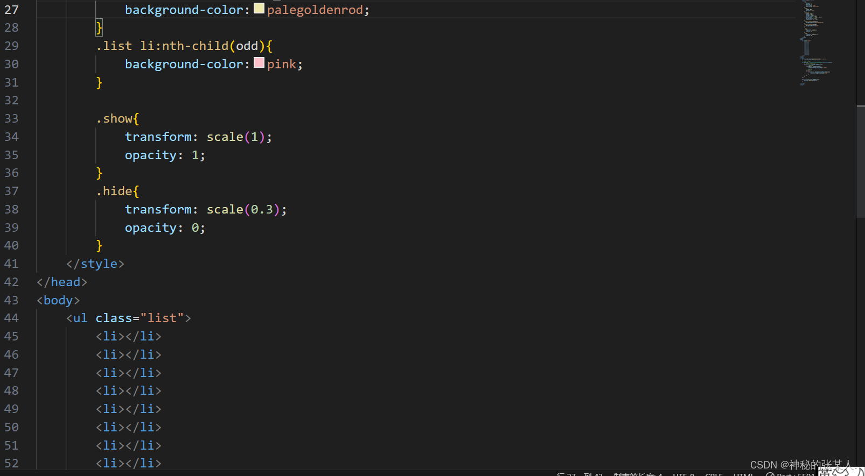
Task: Click the '<li></li>' on line 48
Action: click(x=129, y=390)
